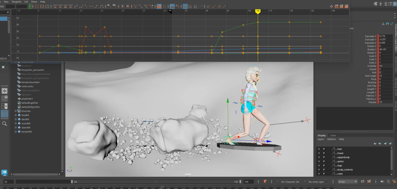The width and height of the screenshot is (397, 189).
Task: Open the List menu in Graph Editor
Action: (x=26, y=2)
